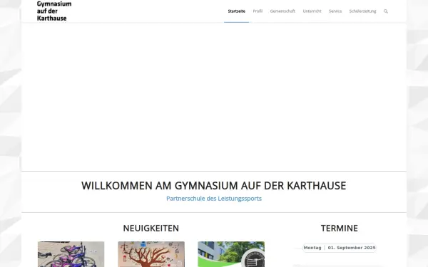The width and height of the screenshot is (428, 267).
Task: Open the school building news thumbnail
Action: pos(231,254)
